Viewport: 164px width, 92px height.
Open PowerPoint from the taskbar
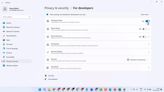(115, 89)
